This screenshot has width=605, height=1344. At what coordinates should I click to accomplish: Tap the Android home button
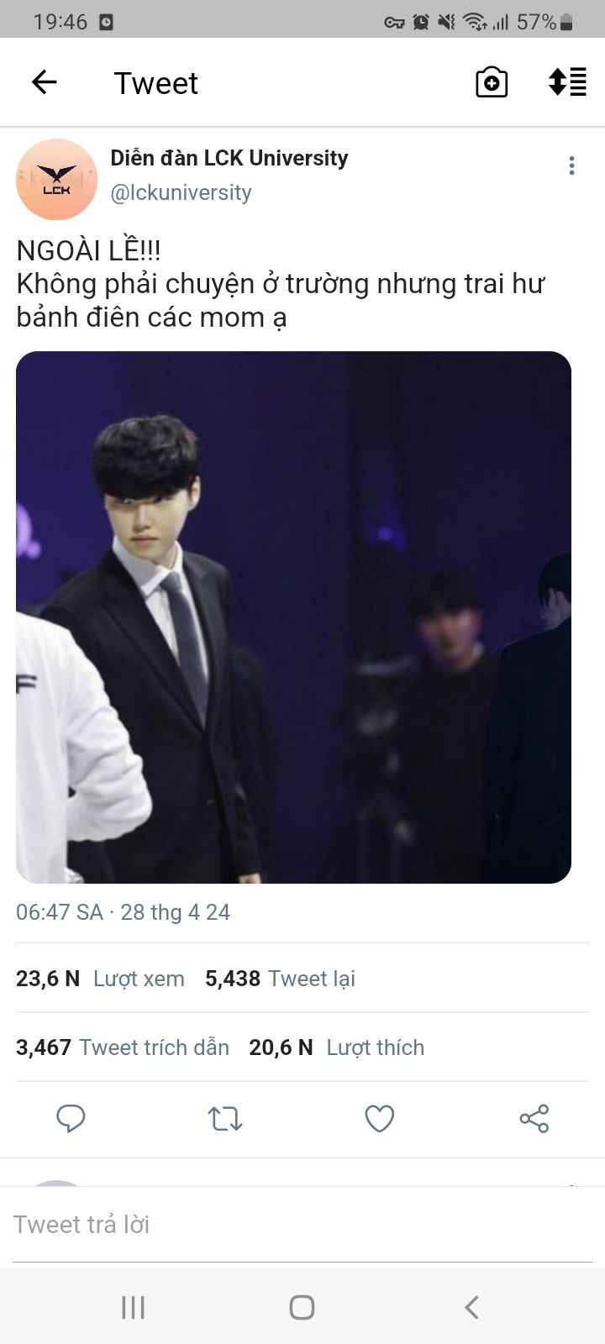click(302, 1307)
